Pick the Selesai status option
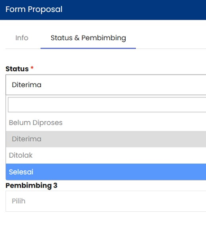Image resolution: width=206 pixels, height=244 pixels. pyautogui.click(x=106, y=172)
